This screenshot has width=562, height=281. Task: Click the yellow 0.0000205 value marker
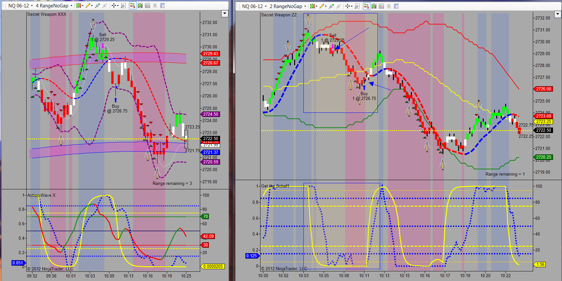(213, 266)
